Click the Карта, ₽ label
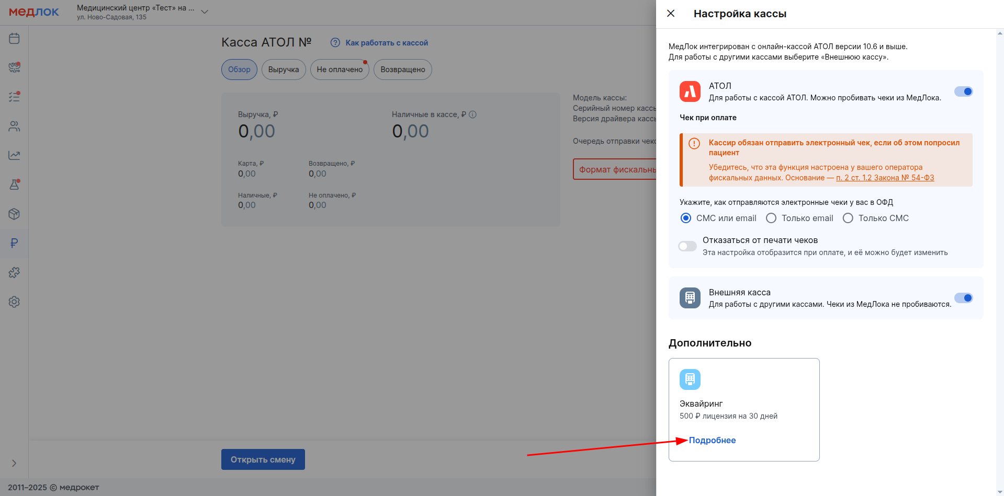 [251, 164]
